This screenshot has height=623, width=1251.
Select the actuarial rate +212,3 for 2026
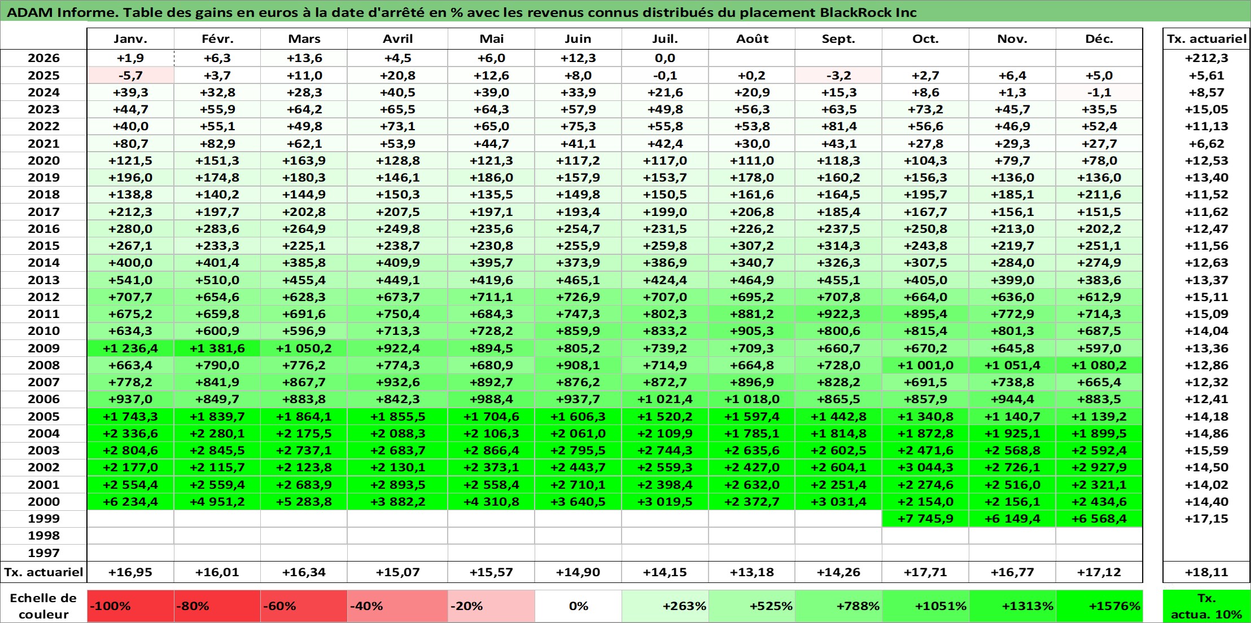(x=1206, y=58)
